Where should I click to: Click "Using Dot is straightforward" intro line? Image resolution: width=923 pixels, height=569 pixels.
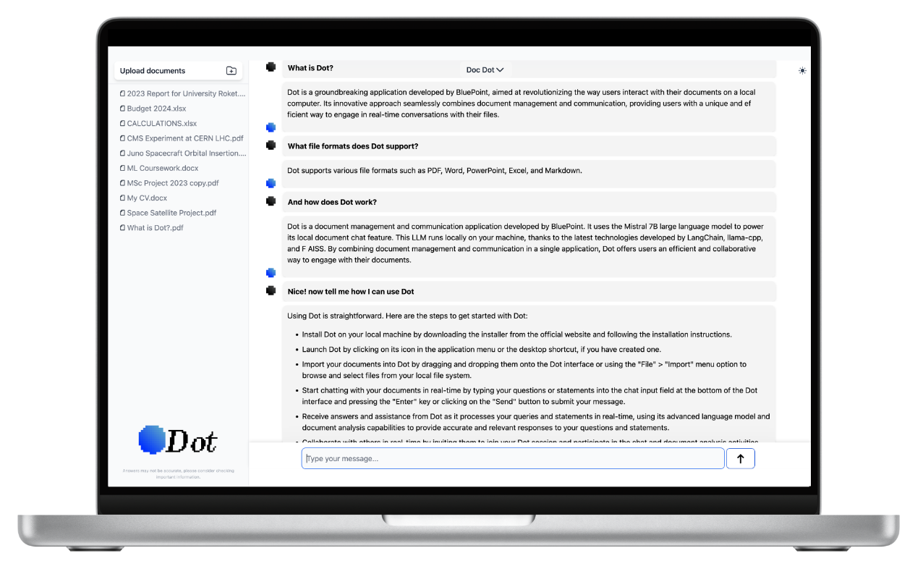click(x=408, y=316)
